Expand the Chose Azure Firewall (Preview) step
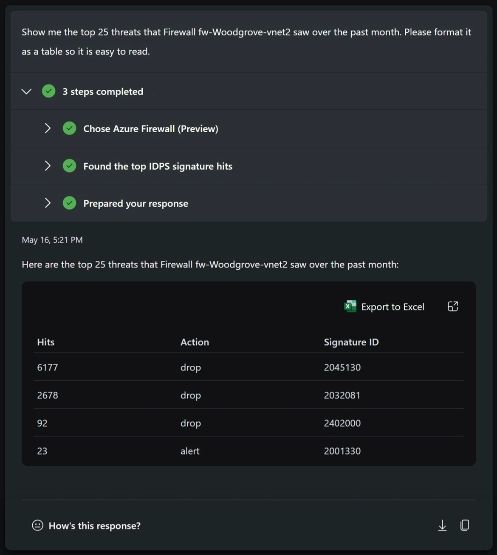Viewport: 497px width, 555px height. 48,128
